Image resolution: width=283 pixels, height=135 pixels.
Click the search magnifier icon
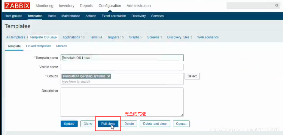(277, 6)
